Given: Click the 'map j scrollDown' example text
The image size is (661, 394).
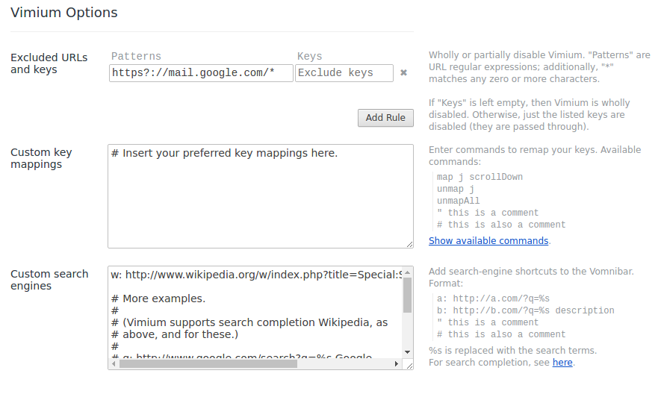Looking at the screenshot, I should (x=480, y=177).
